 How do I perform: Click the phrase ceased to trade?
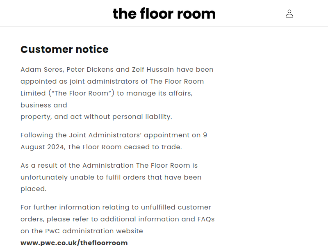tap(153, 147)
